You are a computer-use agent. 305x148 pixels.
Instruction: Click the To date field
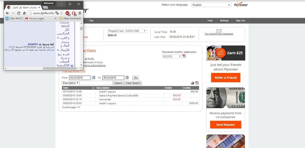[113, 78]
